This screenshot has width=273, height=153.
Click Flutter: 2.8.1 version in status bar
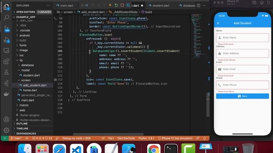(x=146, y=138)
